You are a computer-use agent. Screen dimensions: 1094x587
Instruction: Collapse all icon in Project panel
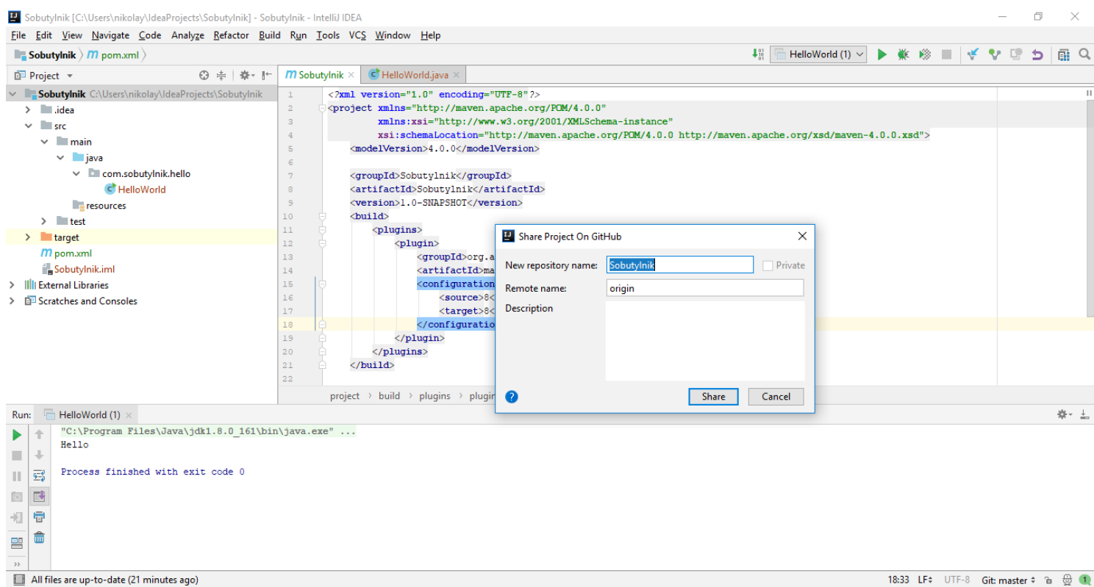tap(221, 76)
